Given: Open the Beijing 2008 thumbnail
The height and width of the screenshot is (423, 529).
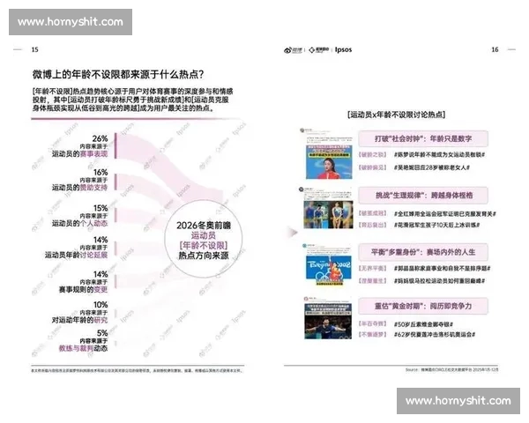Looking at the screenshot, I should pos(329,269).
